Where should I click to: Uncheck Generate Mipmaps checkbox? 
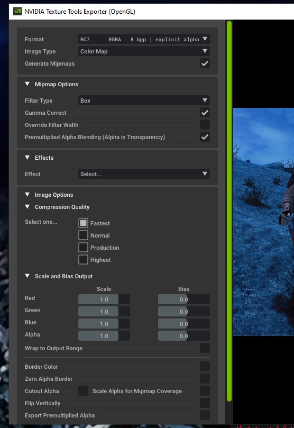205,63
